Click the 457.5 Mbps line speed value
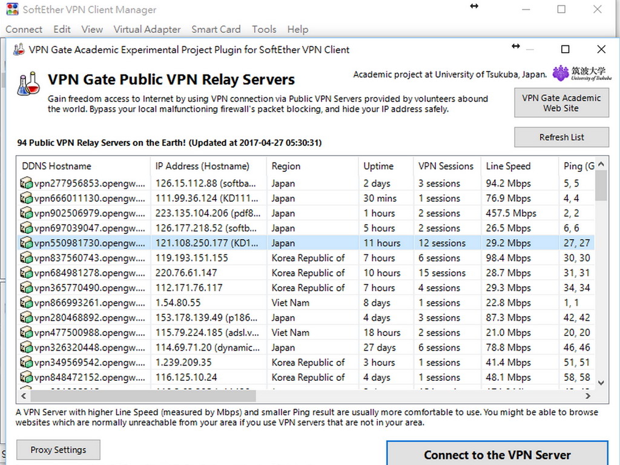The image size is (620, 465). (x=511, y=213)
